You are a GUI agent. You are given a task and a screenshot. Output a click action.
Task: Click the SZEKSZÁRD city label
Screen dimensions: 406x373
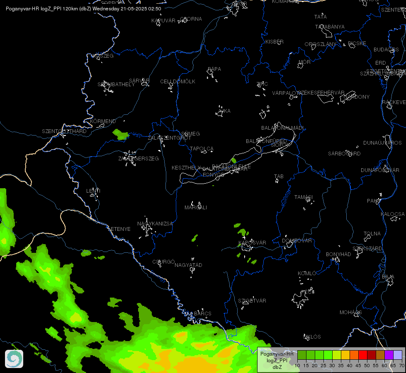coord(367,249)
